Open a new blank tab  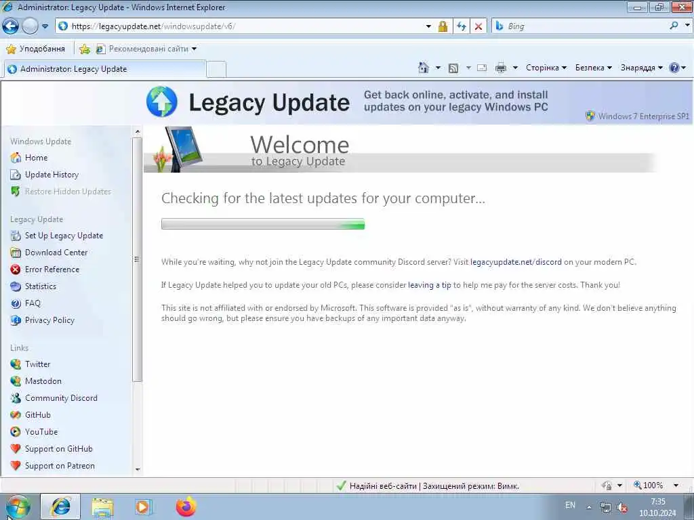216,70
